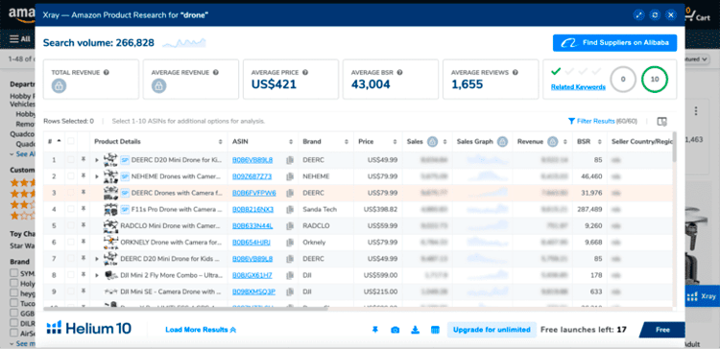Click the Helium 10 logo
Screen dimensions: 720x349
[89, 328]
